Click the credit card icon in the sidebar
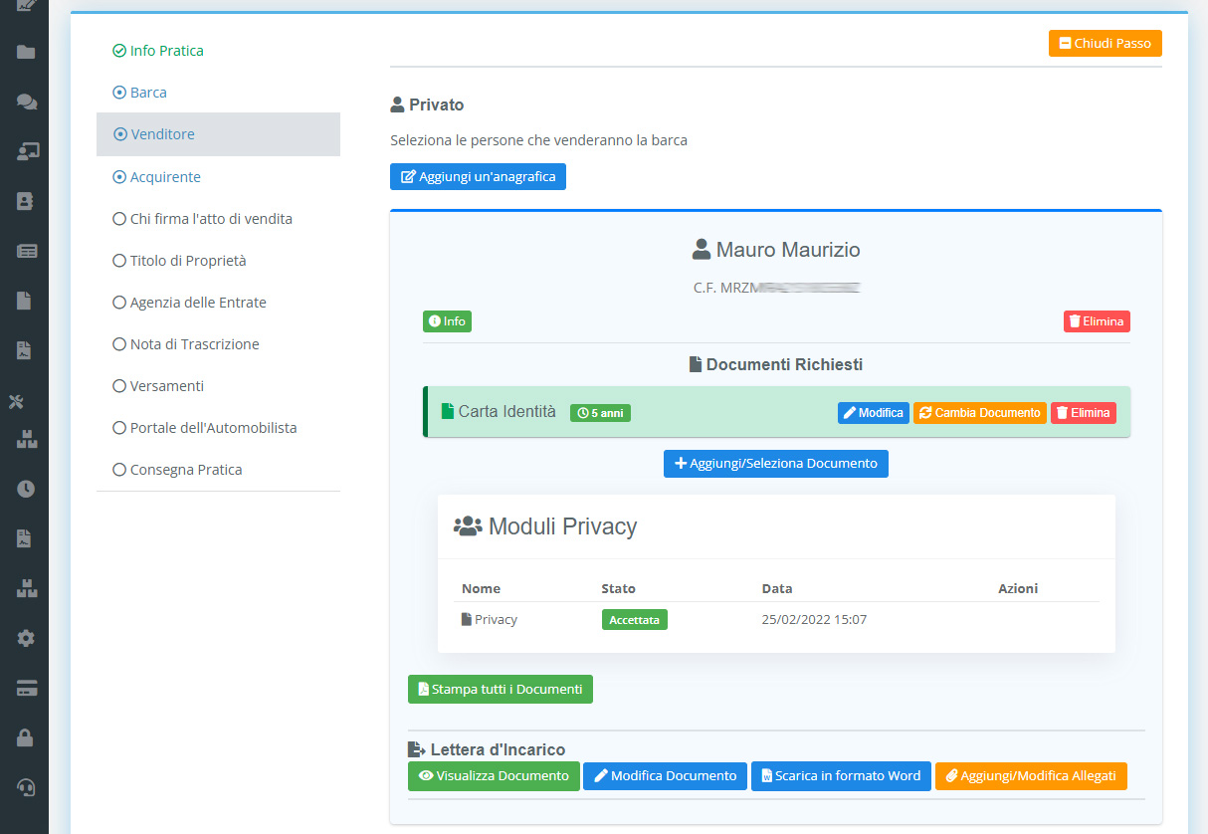This screenshot has width=1208, height=834. click(27, 688)
